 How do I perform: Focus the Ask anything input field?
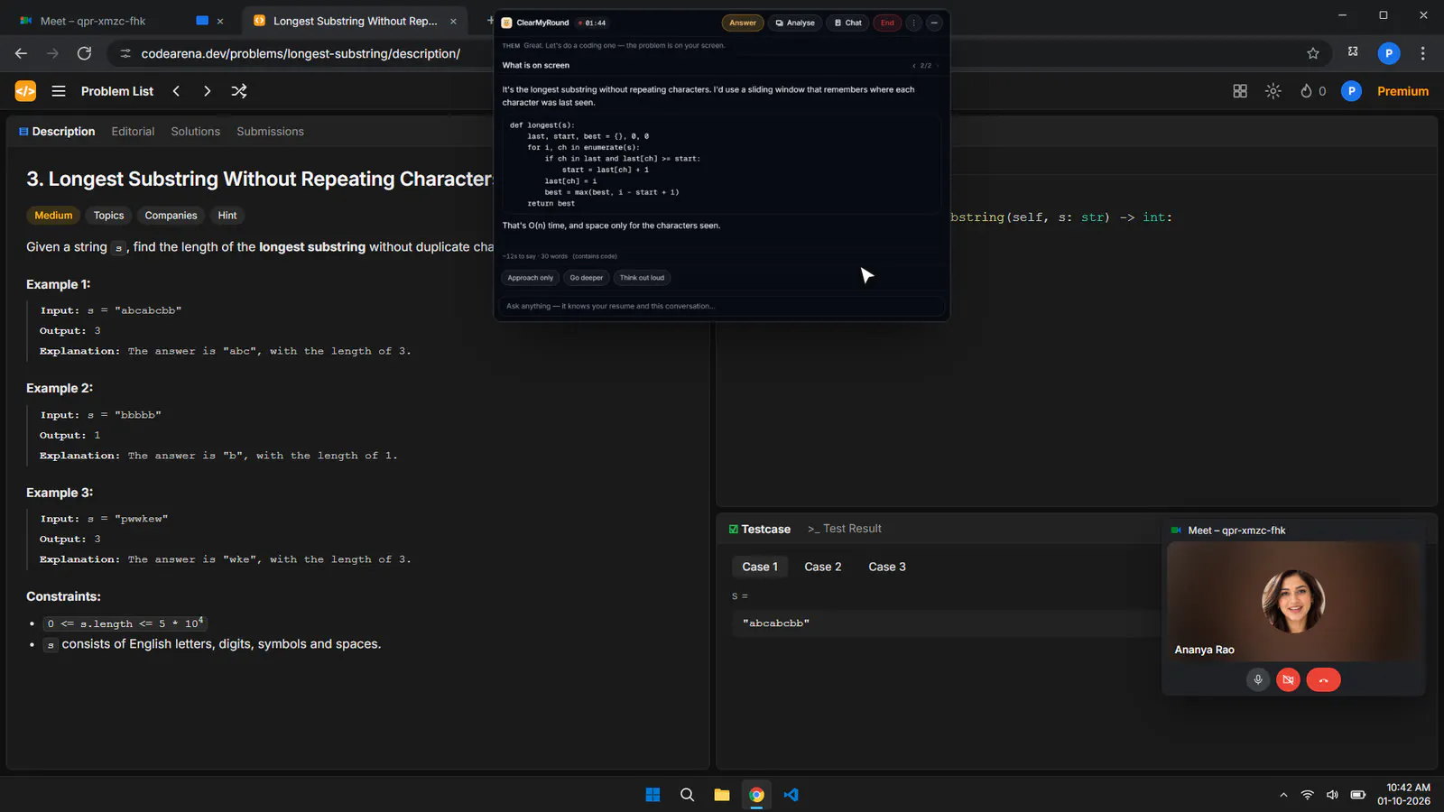722,306
